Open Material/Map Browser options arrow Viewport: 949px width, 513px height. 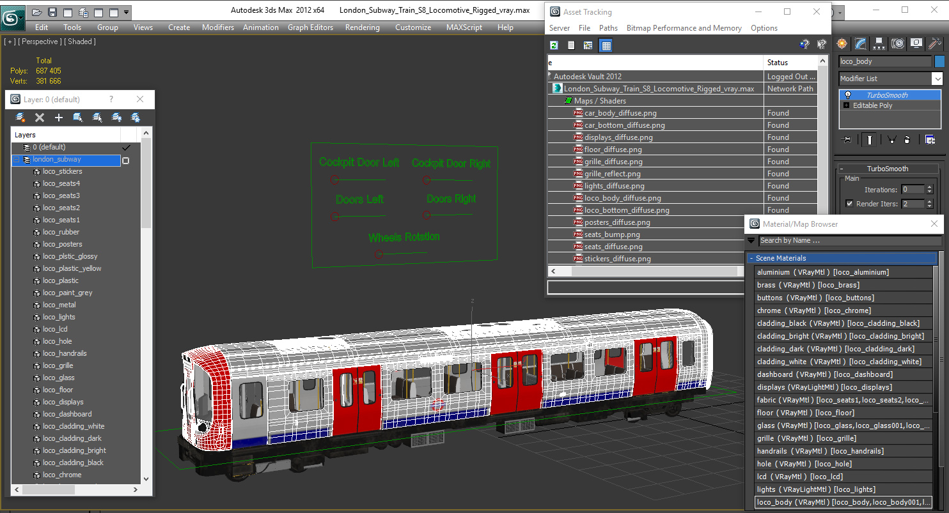751,241
